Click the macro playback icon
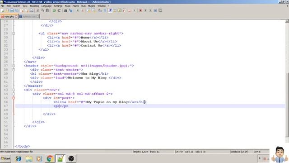 pos(150,10)
